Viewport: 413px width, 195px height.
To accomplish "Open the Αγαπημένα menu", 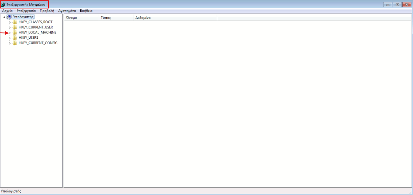I will coord(67,11).
